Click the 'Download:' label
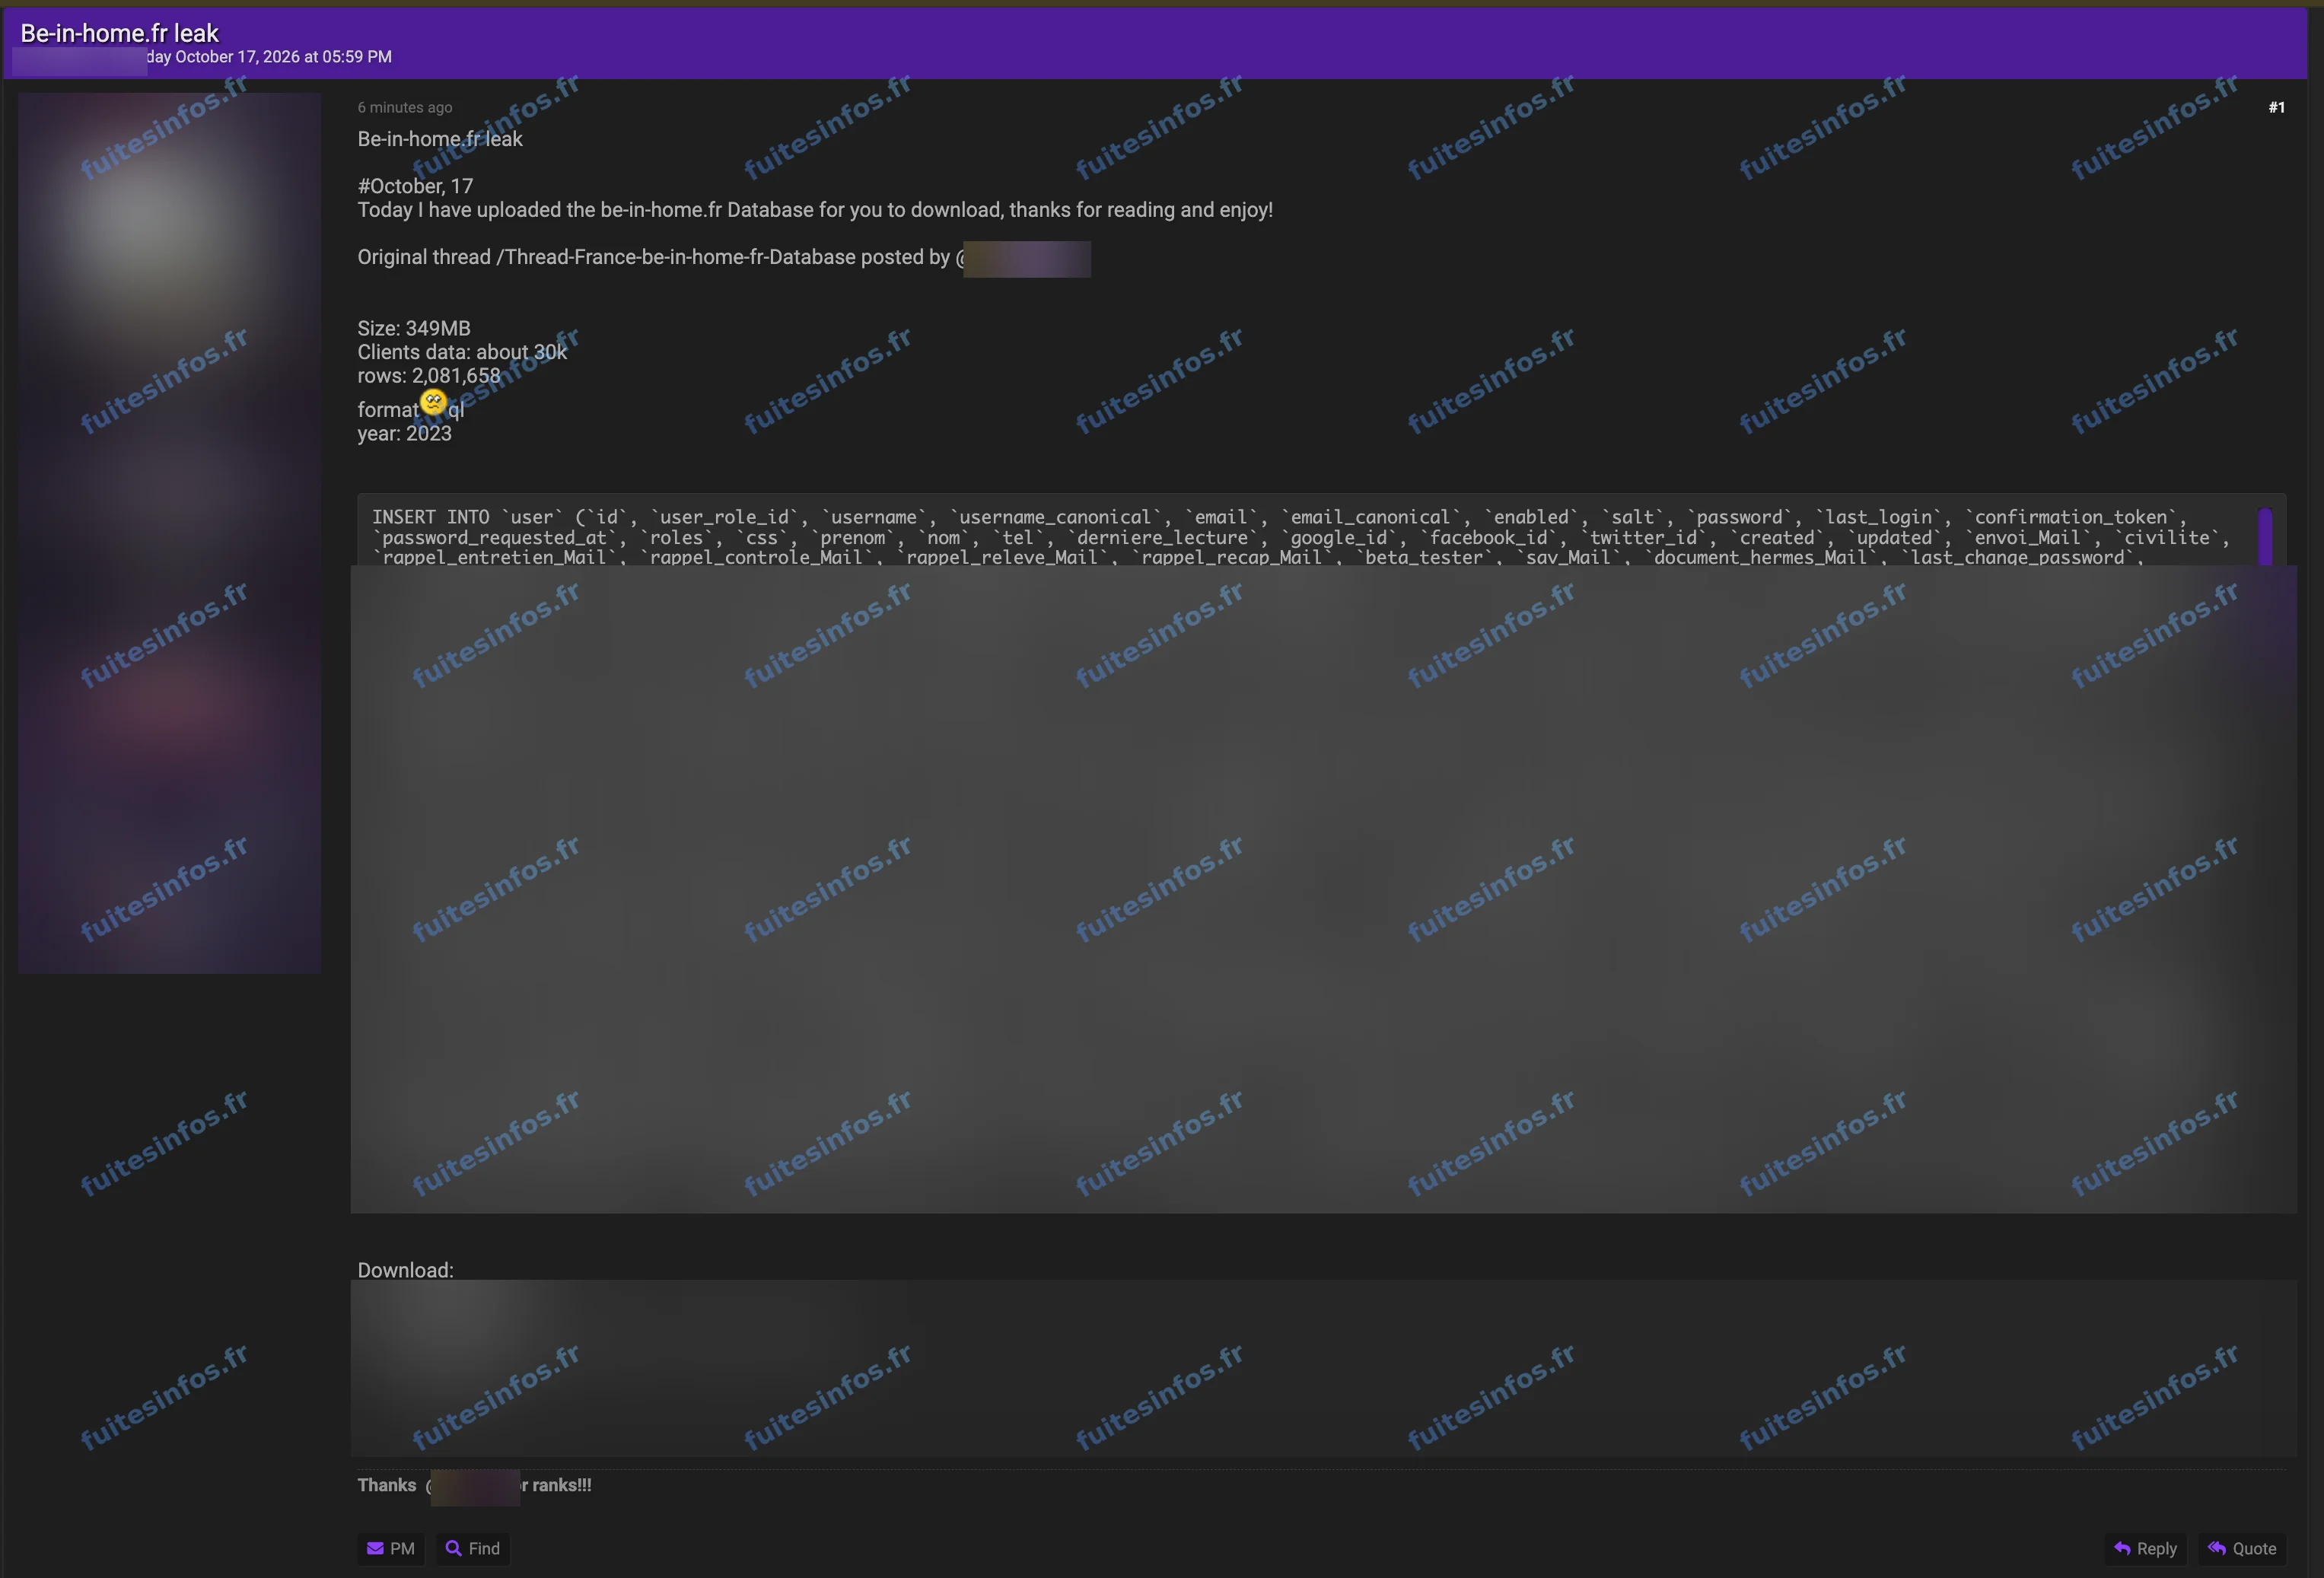The height and width of the screenshot is (1578, 2324). pyautogui.click(x=406, y=1270)
